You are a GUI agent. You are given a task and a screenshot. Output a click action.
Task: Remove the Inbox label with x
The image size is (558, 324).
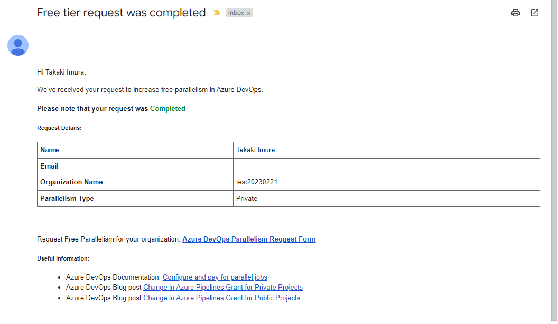coord(249,13)
